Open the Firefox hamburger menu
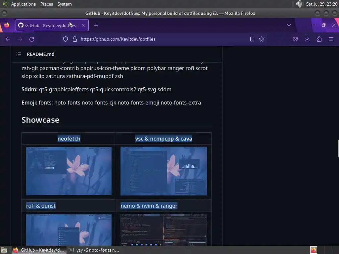Screen dimensions: 339x254 331,39
